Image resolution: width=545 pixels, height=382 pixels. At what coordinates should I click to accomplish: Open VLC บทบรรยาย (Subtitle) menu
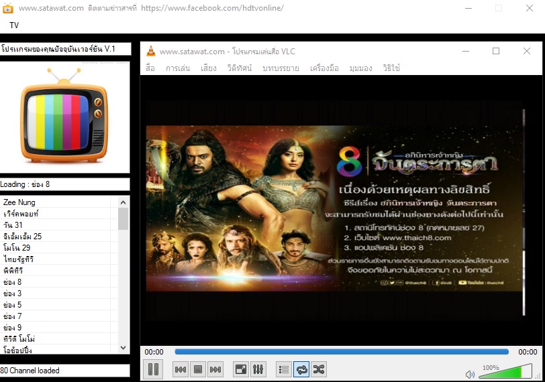[x=281, y=68]
